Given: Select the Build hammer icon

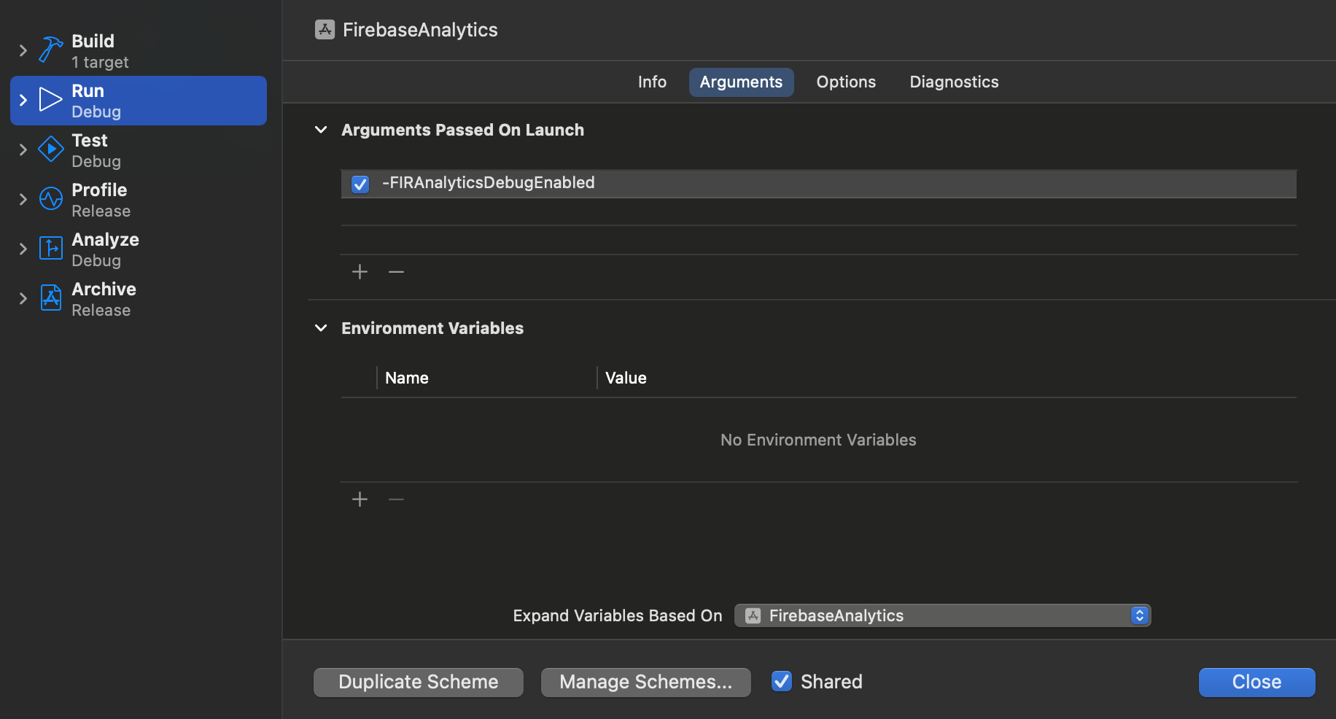Looking at the screenshot, I should pos(49,48).
